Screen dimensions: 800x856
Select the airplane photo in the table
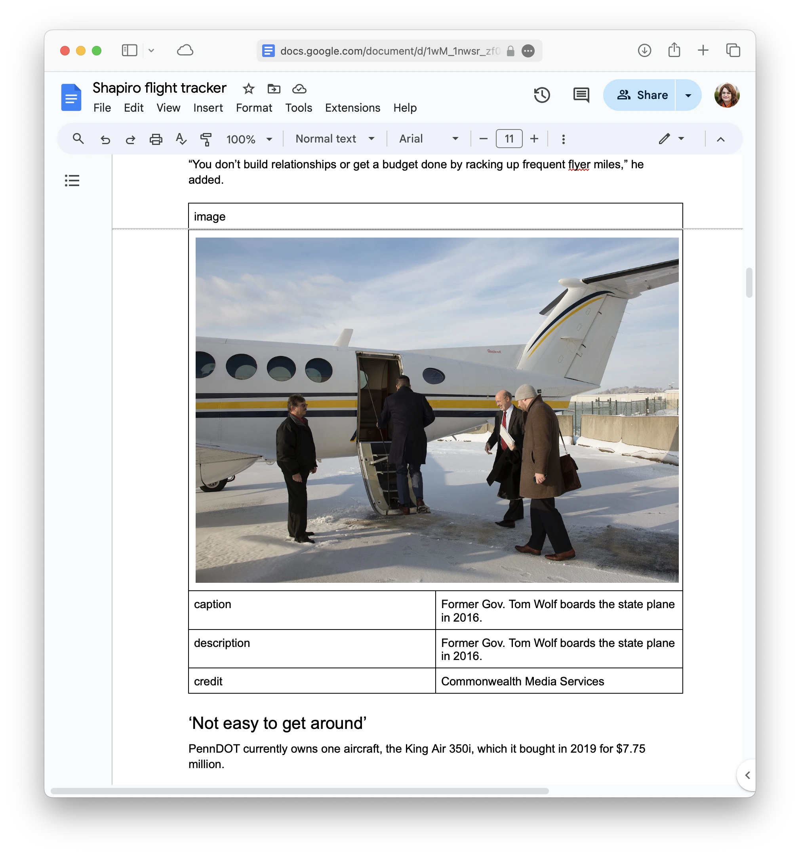437,410
